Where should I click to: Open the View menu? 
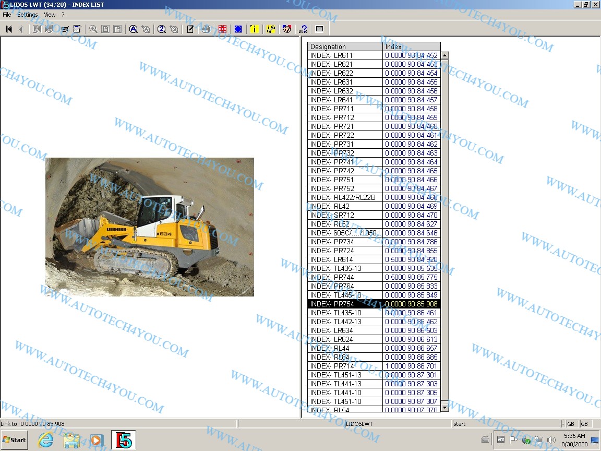(x=50, y=15)
